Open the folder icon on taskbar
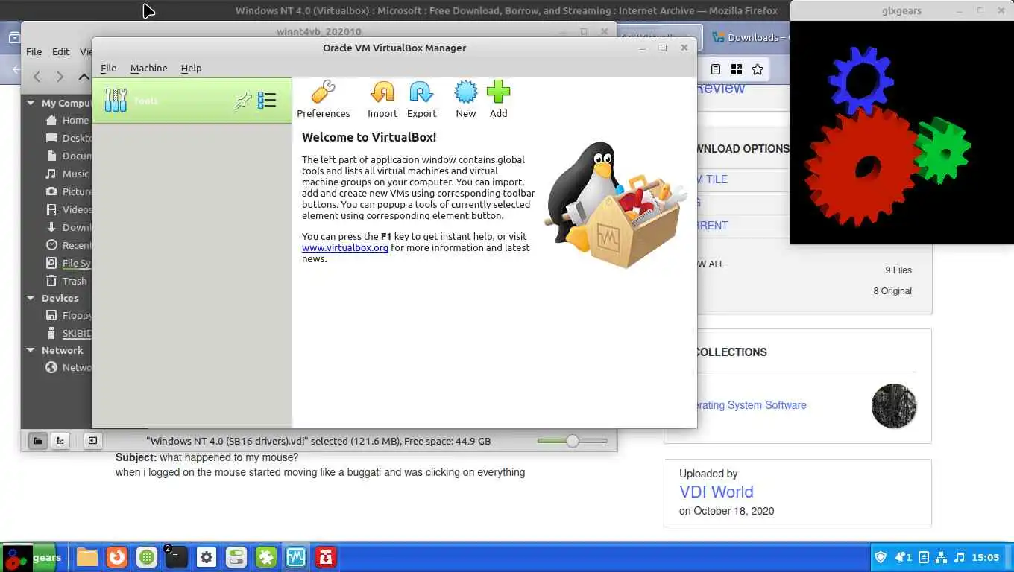 [87, 557]
